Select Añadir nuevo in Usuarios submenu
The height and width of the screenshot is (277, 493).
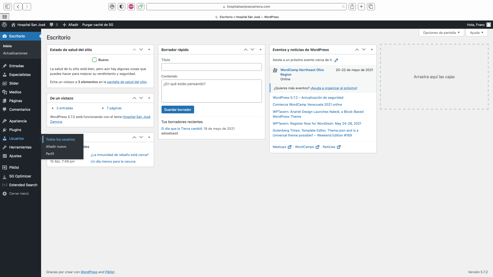(x=56, y=146)
